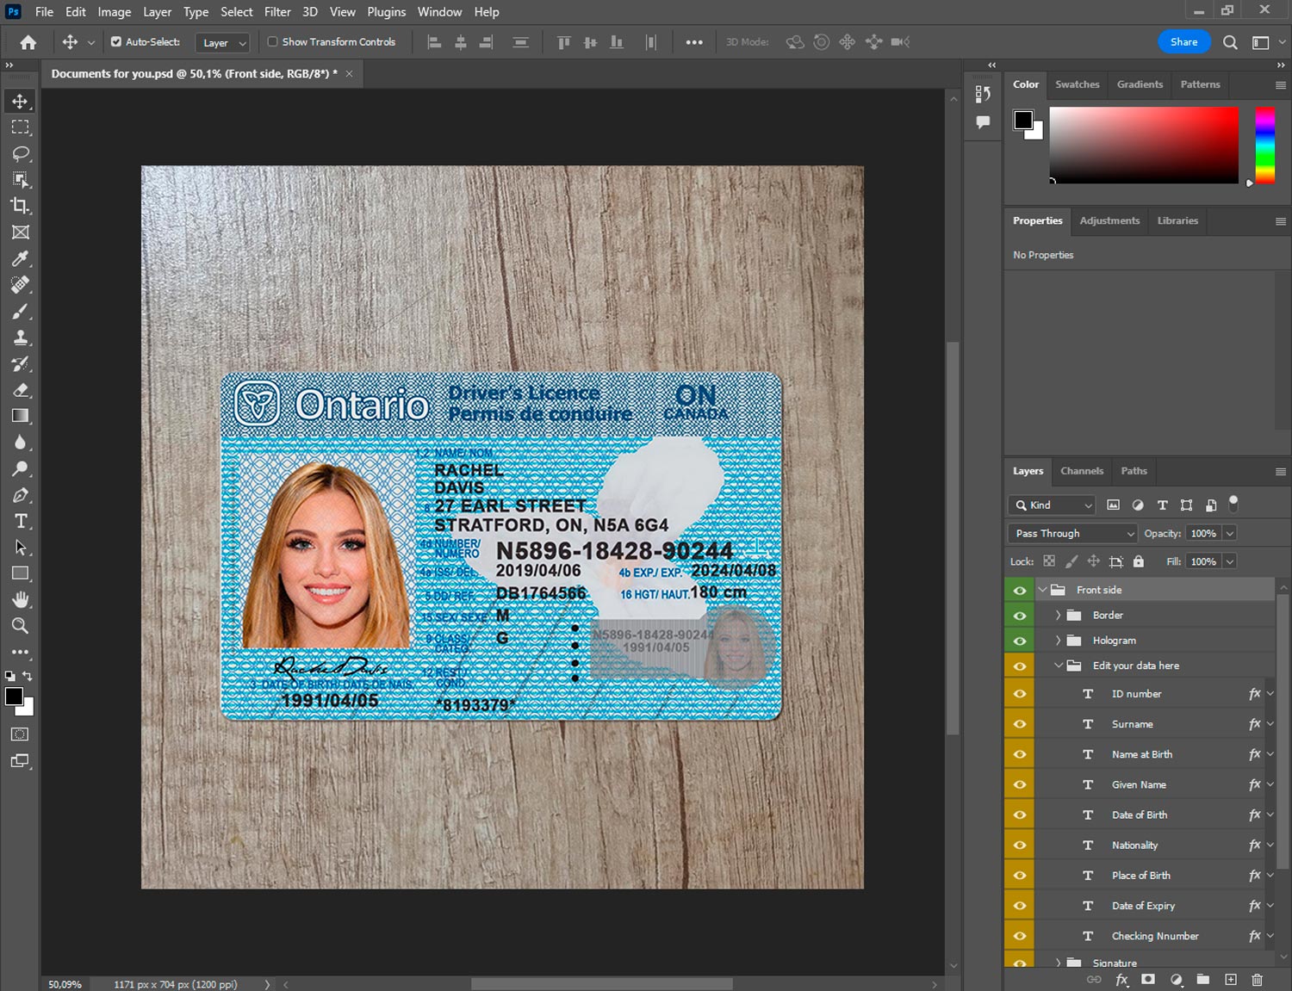Image resolution: width=1292 pixels, height=991 pixels.
Task: Select the Eraser tool
Action: [21, 390]
